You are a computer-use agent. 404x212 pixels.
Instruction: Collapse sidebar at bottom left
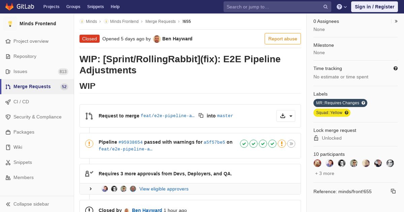click(31, 204)
